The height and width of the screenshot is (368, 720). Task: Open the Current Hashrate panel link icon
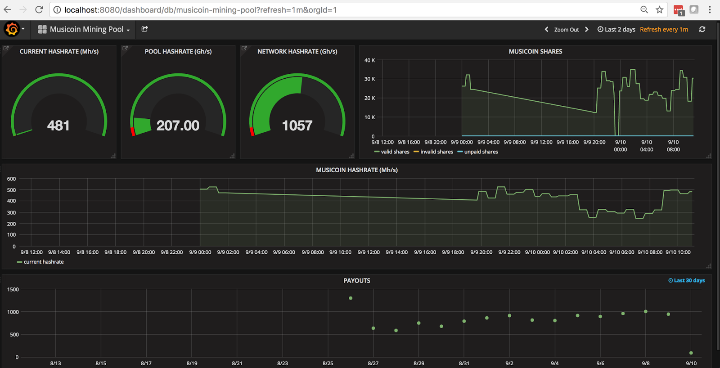pyautogui.click(x=6, y=48)
